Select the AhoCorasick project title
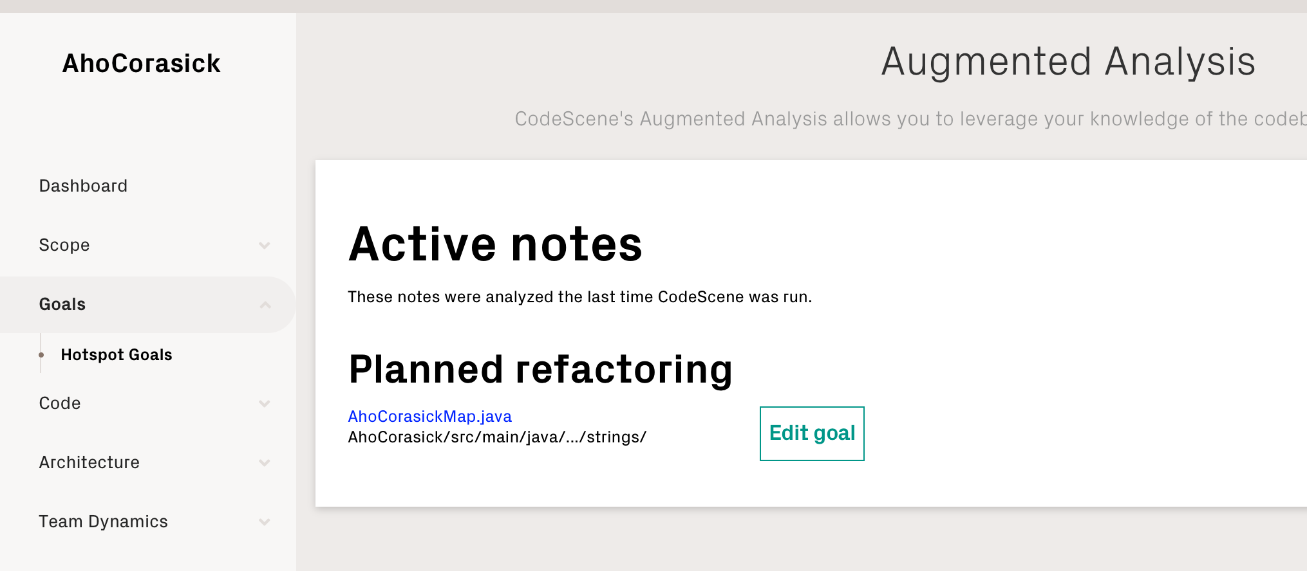Image resolution: width=1307 pixels, height=571 pixels. (142, 63)
